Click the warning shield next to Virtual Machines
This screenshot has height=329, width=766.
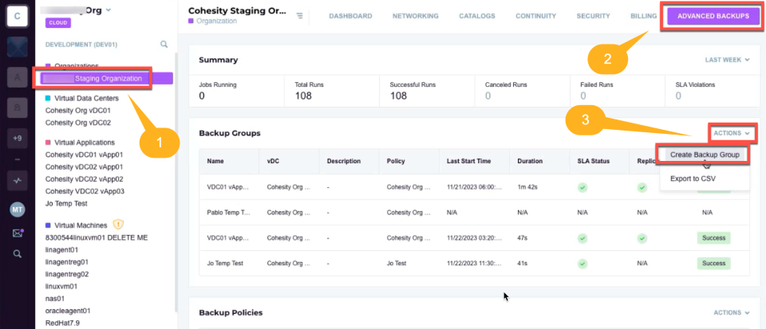[x=118, y=225]
